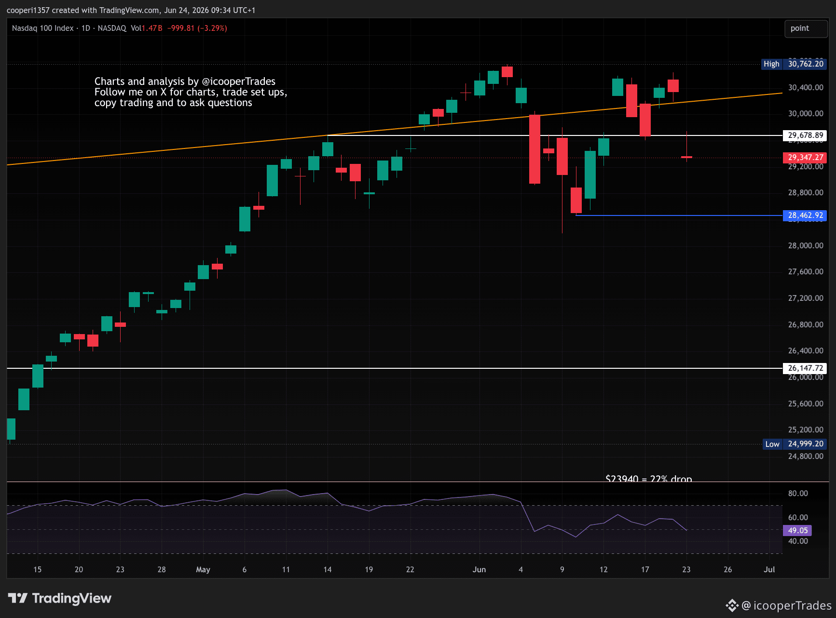The width and height of the screenshot is (836, 618).
Task: Click the "25,600.00" price axis label
Action: [806, 403]
